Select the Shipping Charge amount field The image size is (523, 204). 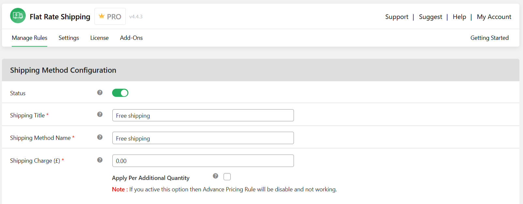(203, 161)
